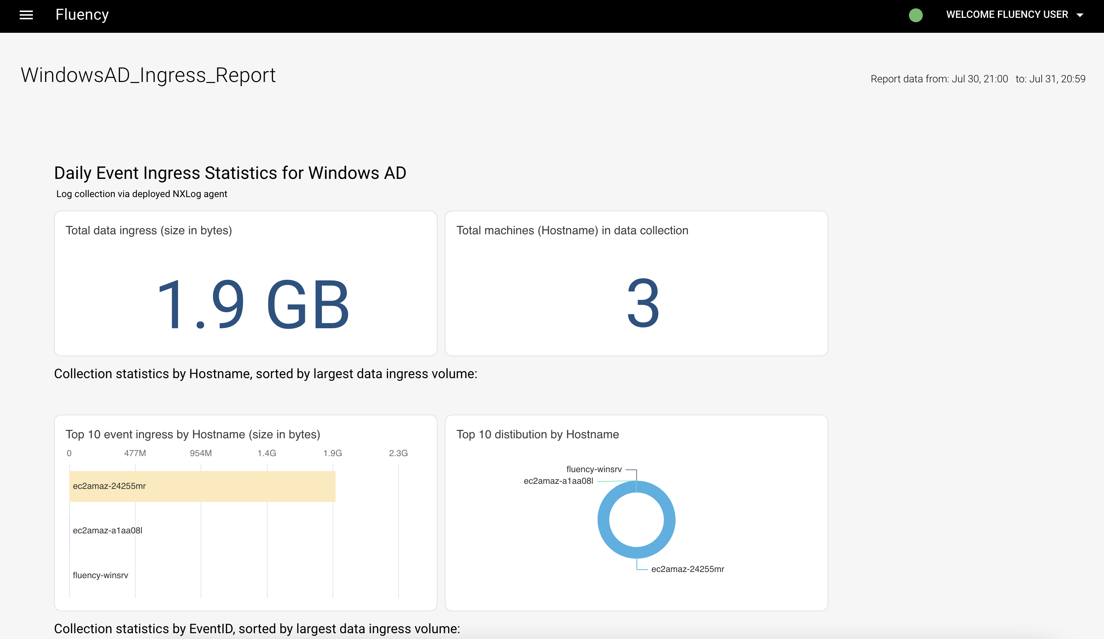Click the Fluency app title

tap(82, 15)
